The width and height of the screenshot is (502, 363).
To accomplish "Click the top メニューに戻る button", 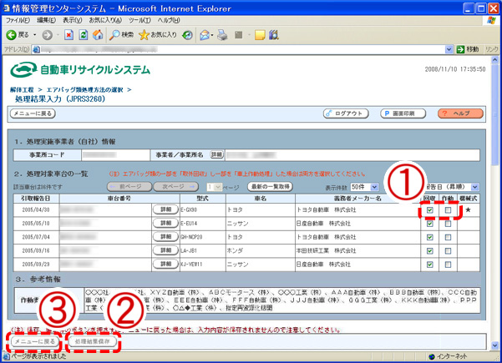I will pos(33,113).
